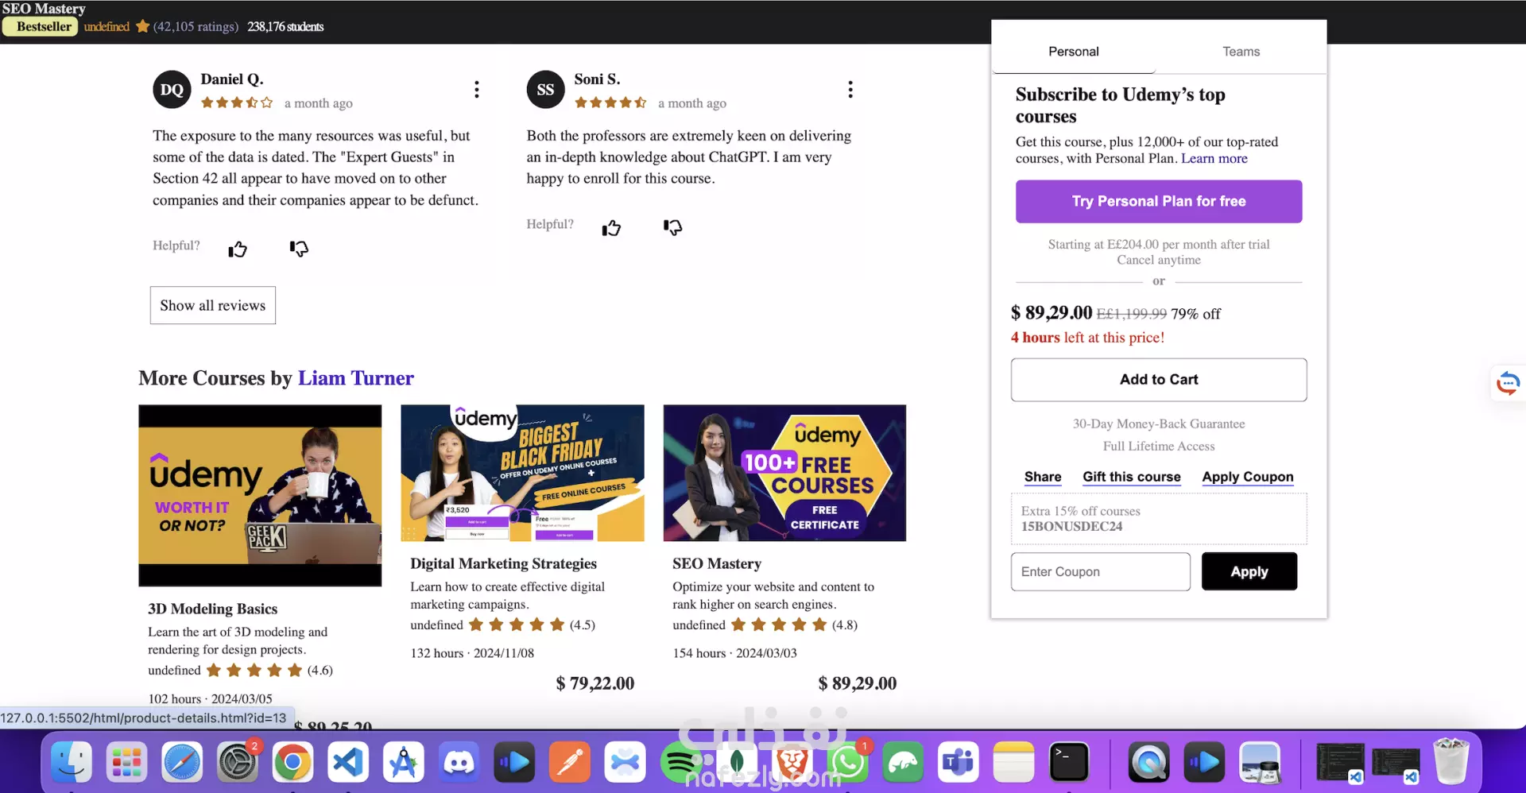
Task: Click thumbs-up on Daniel Q.'s review
Action: (x=238, y=250)
